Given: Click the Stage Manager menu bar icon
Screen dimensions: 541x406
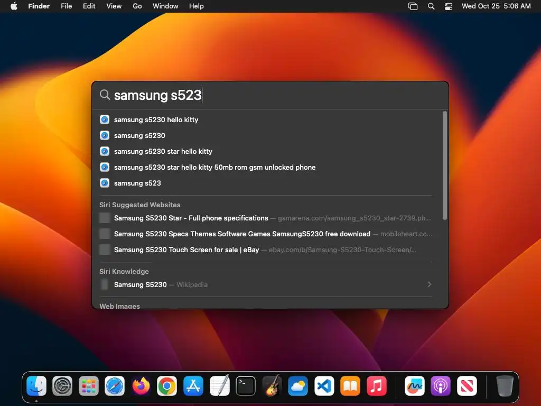Looking at the screenshot, I should pos(413,6).
